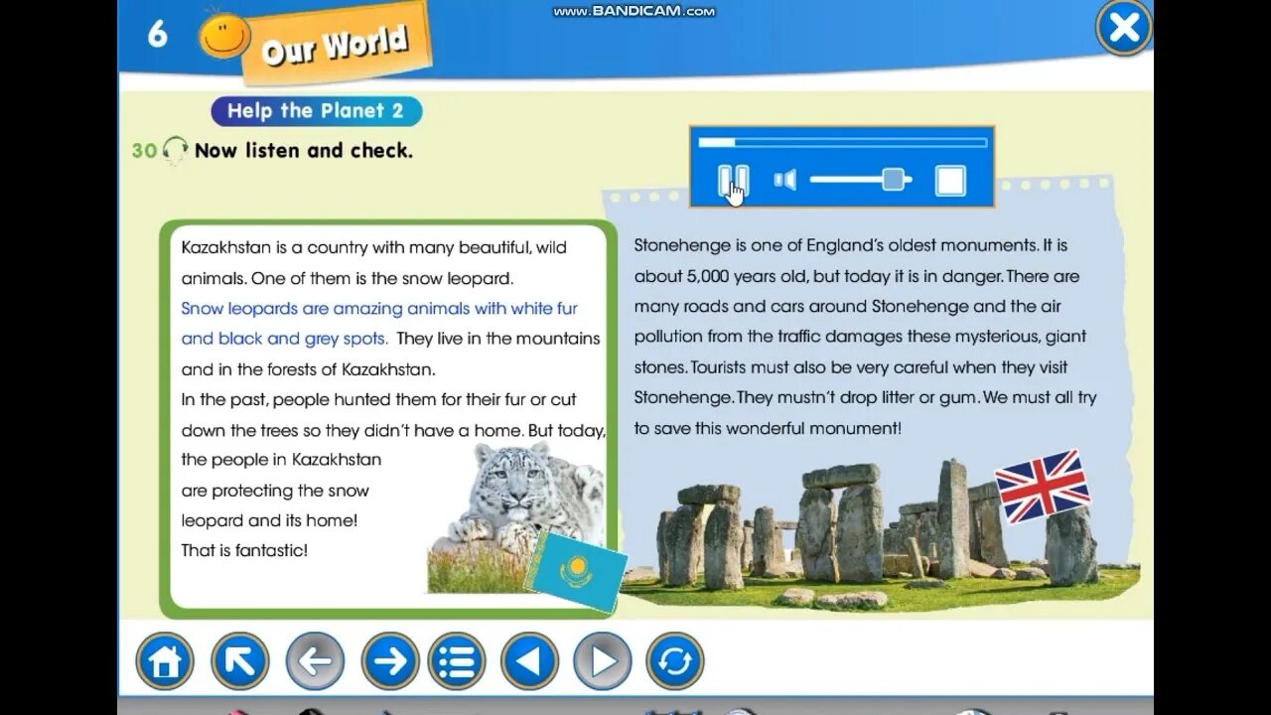Viewport: 1271px width, 715px height.
Task: Go to previous page triangle button
Action: tap(530, 660)
